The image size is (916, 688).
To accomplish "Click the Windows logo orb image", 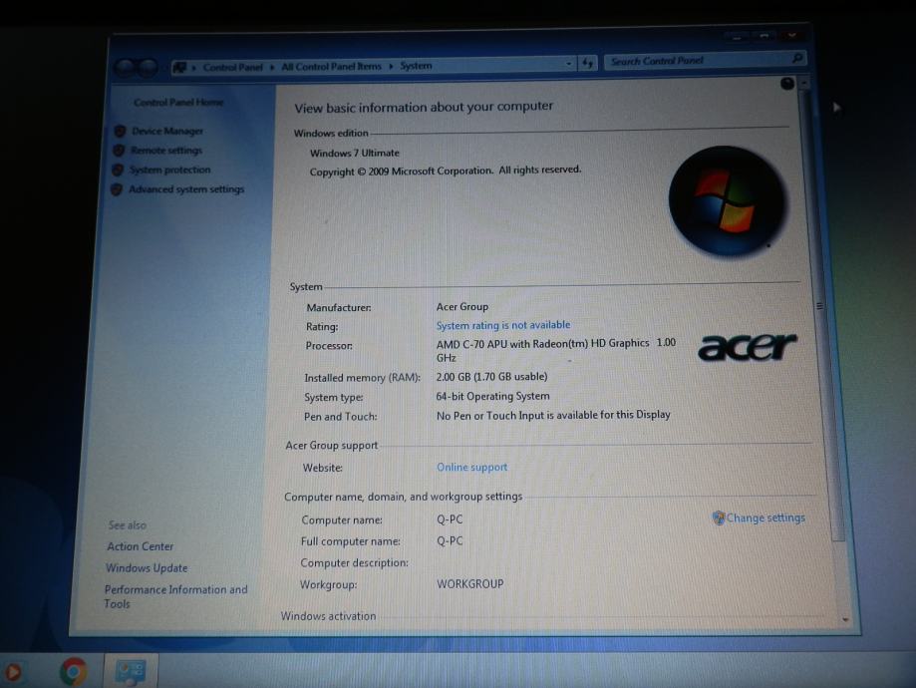I will pos(728,201).
